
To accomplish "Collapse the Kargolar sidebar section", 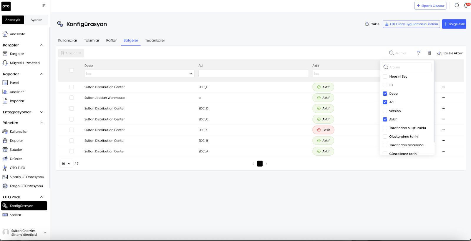I will click(42, 45).
